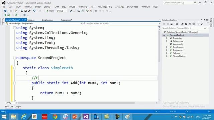This screenshot has width=214, height=120.
Task: Click the vertical scrollbar in code editor
Action: 159,46
